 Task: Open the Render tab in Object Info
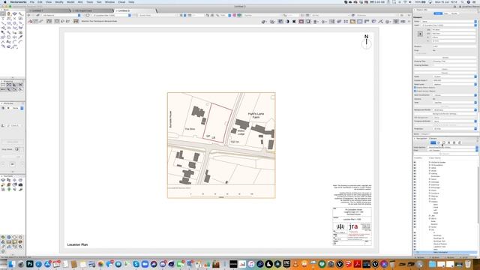click(454, 13)
